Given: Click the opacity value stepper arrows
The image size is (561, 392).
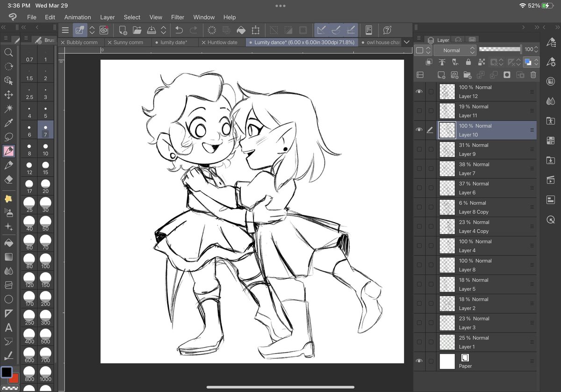Looking at the screenshot, I should (x=536, y=49).
